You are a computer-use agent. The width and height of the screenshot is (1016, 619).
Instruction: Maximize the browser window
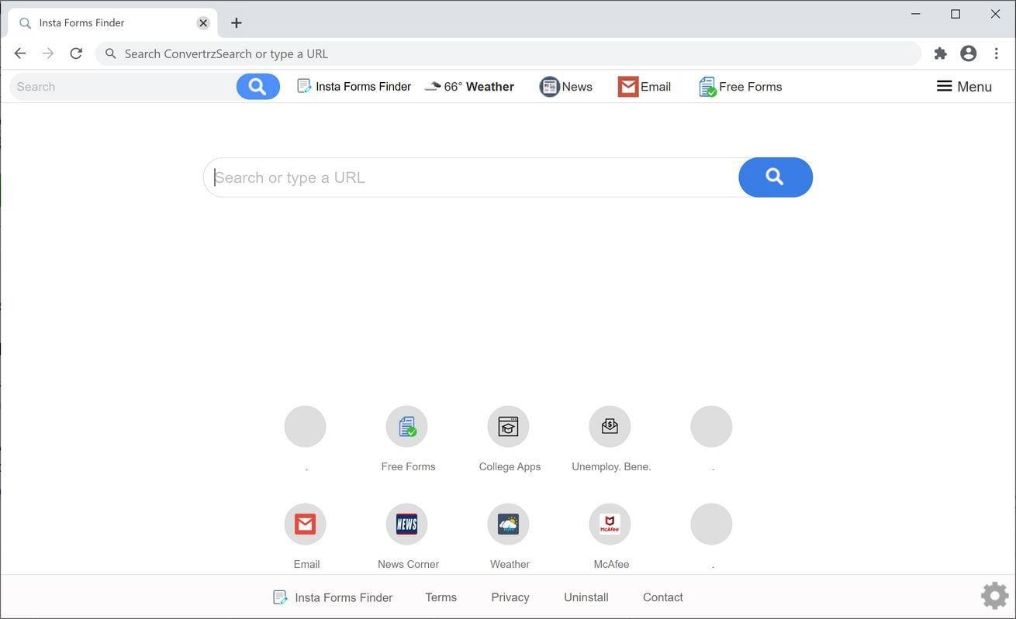click(956, 14)
